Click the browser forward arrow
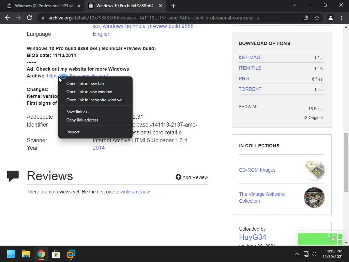 [x=18, y=18]
